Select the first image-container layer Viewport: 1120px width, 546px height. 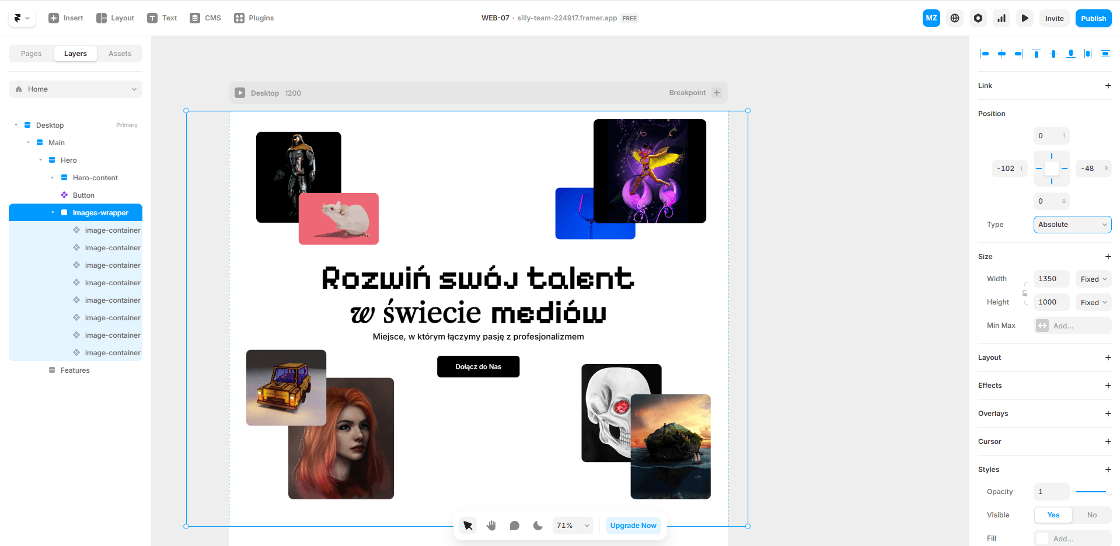[75, 230]
